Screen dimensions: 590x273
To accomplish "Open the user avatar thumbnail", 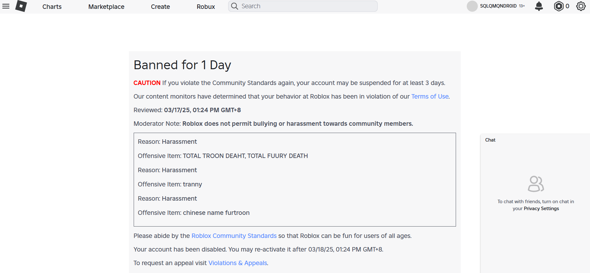I will [x=472, y=6].
